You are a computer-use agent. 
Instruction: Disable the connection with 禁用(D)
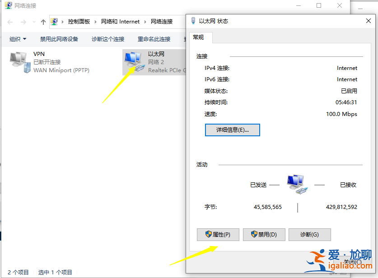click(x=264, y=234)
